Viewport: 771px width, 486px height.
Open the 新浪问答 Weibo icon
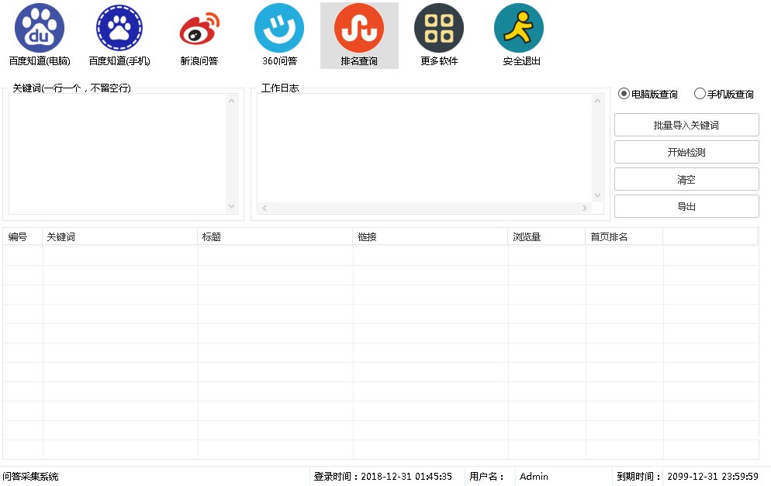pos(199,28)
